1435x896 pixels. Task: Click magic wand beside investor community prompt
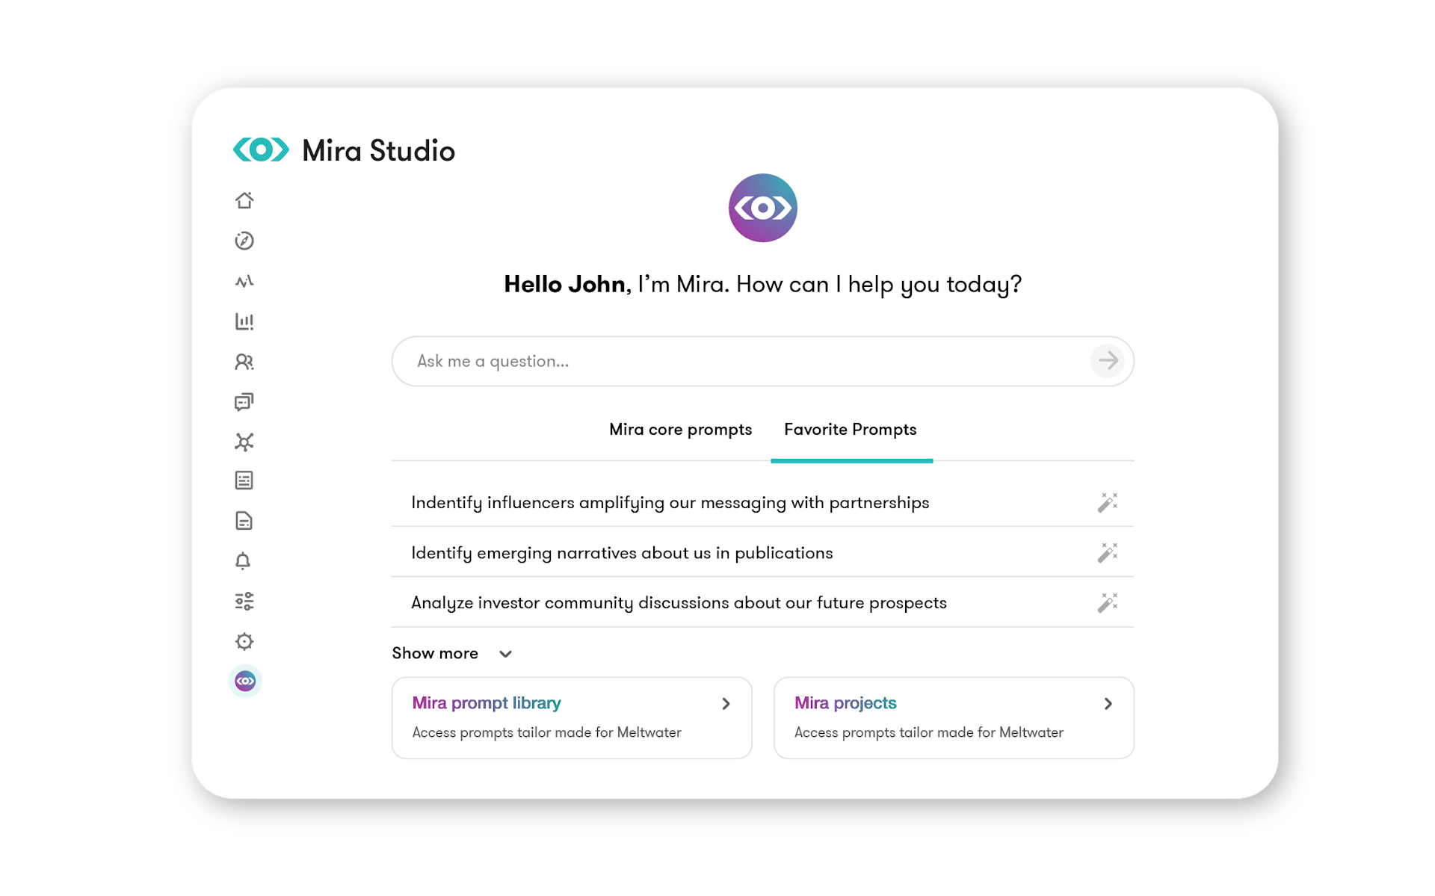point(1108,602)
